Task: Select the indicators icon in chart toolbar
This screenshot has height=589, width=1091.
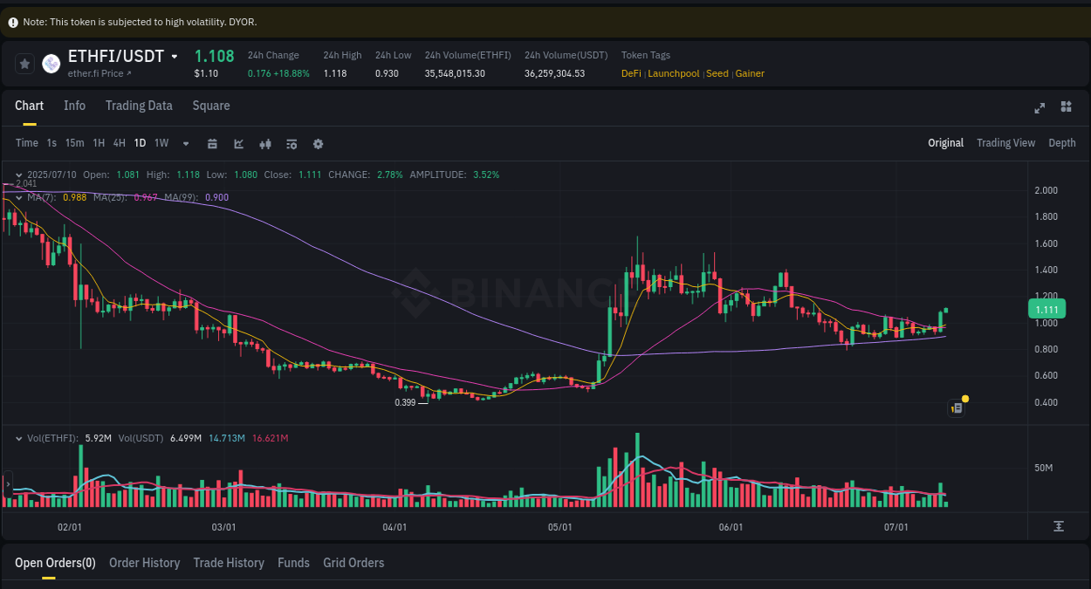Action: pos(238,143)
